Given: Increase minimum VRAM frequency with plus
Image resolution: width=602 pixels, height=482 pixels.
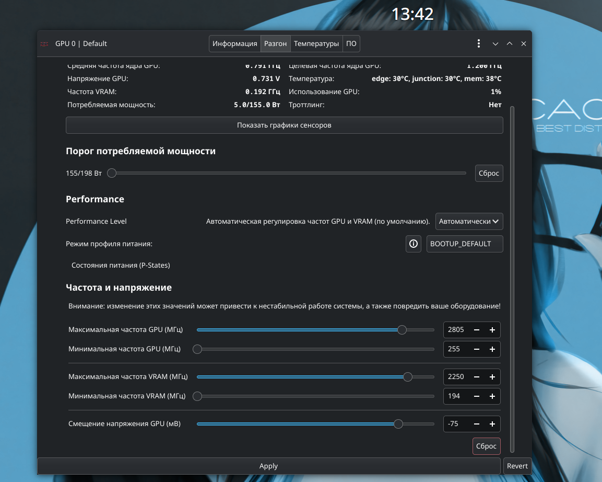Looking at the screenshot, I should pos(492,396).
